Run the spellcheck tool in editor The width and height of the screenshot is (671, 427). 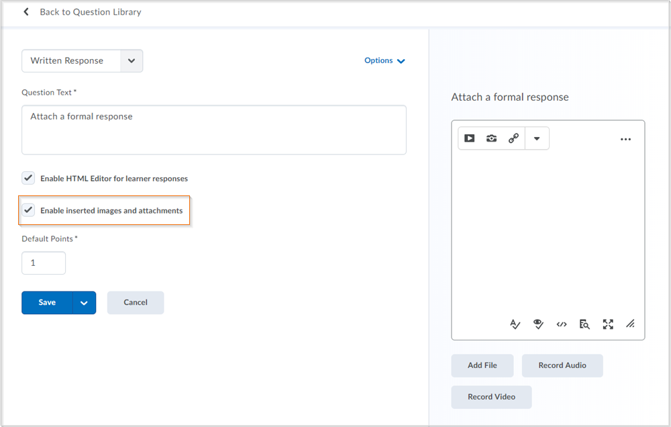(515, 324)
